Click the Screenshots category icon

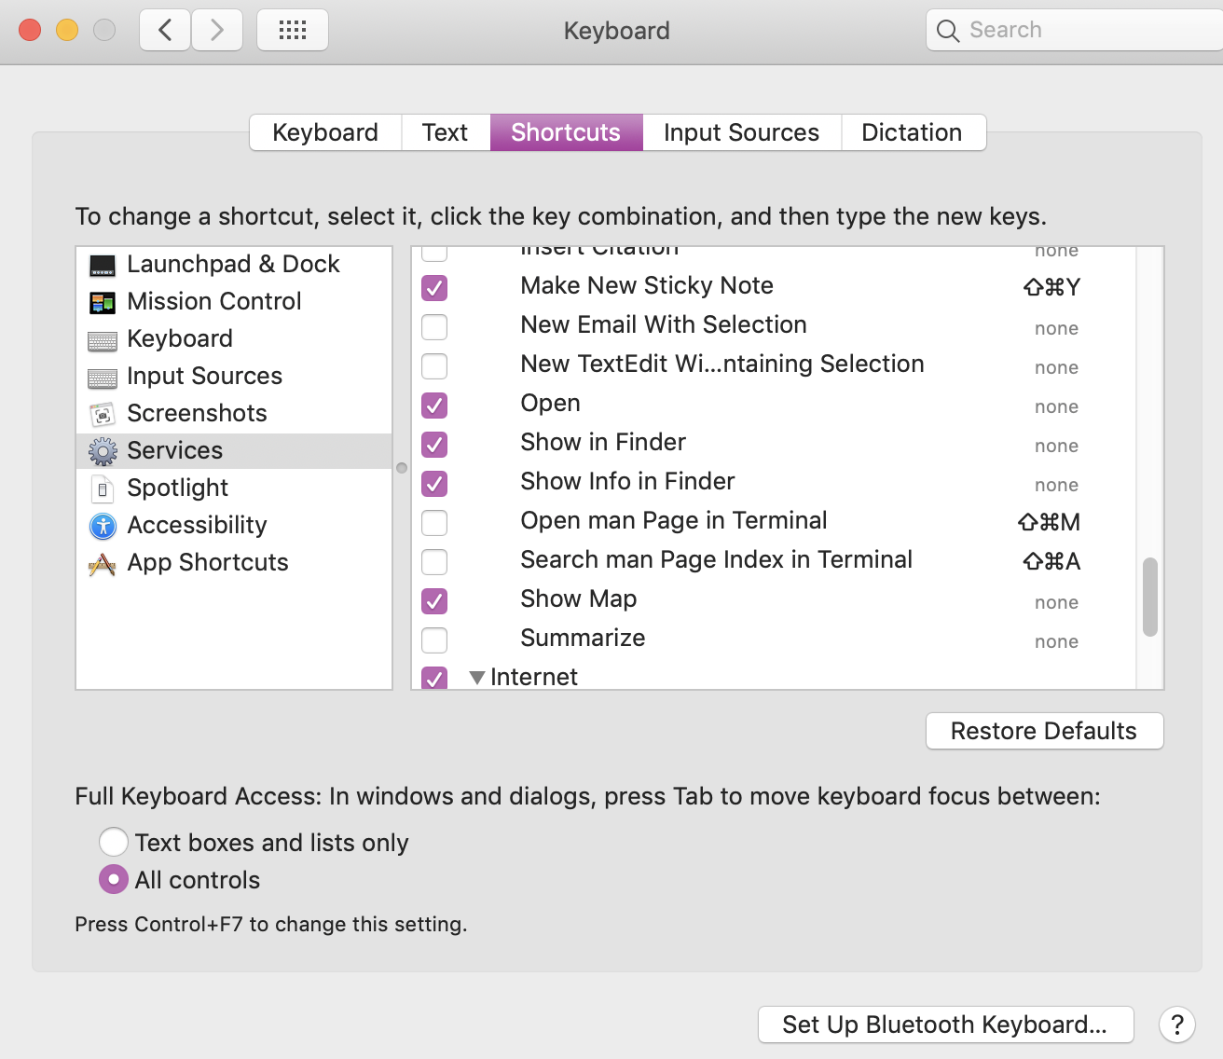point(103,414)
